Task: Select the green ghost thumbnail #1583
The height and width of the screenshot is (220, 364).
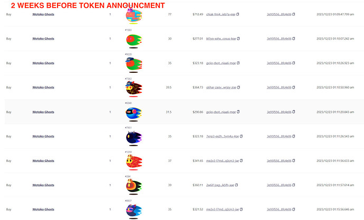Action: pos(133,41)
